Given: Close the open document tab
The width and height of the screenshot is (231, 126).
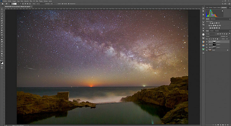Looking at the screenshot, I should point(31,7).
